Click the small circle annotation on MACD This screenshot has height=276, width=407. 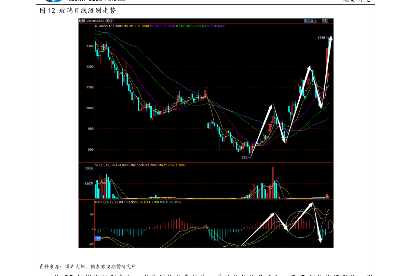click(x=327, y=226)
